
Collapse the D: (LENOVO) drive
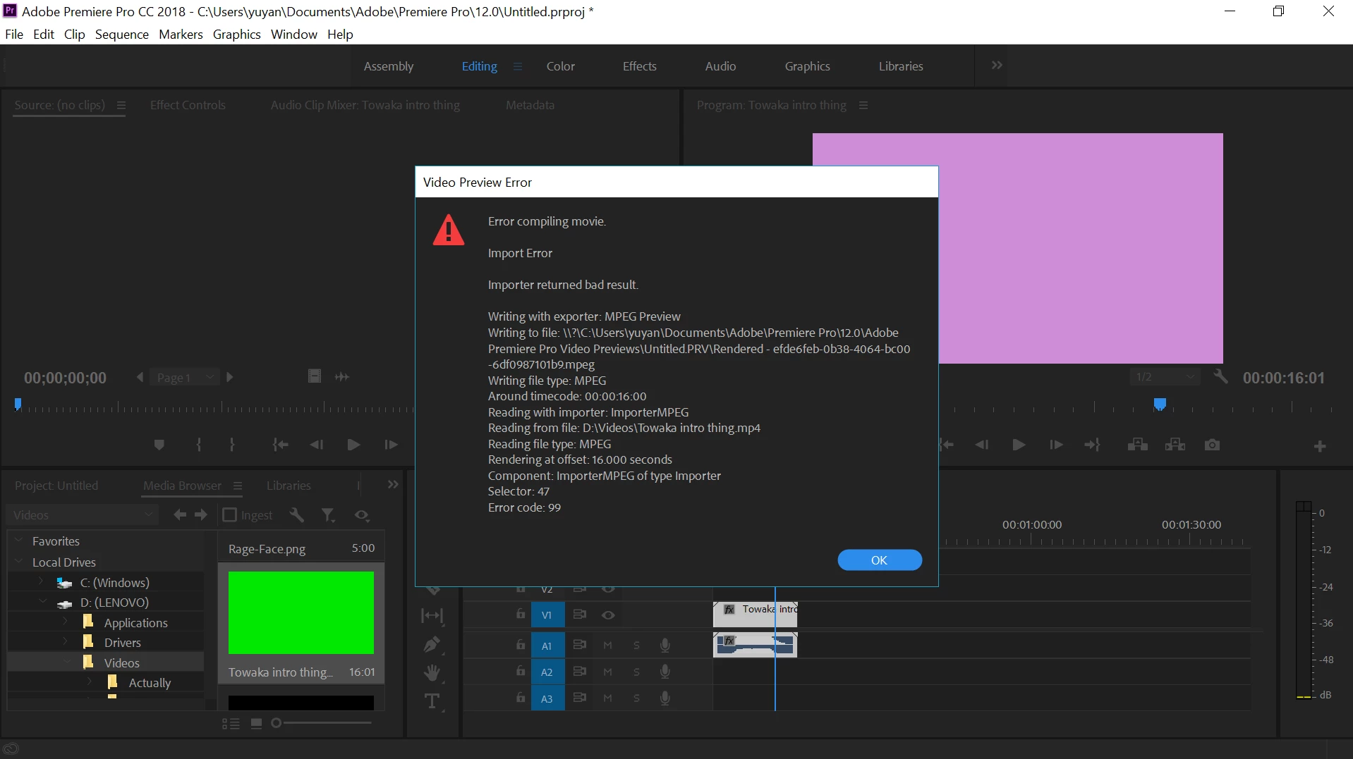(43, 602)
